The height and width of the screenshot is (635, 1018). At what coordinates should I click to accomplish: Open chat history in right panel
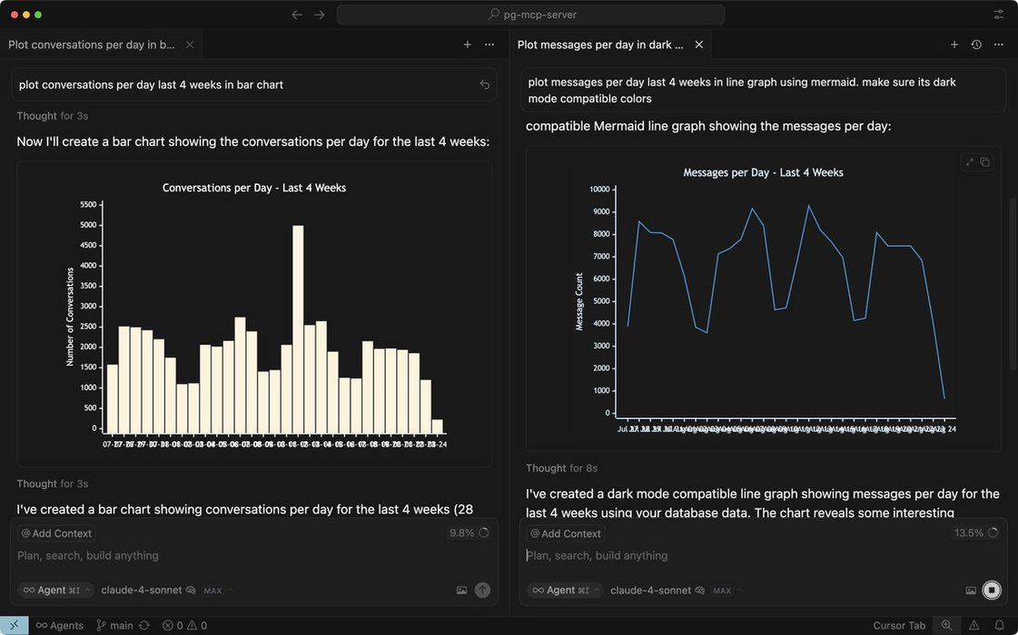click(976, 44)
